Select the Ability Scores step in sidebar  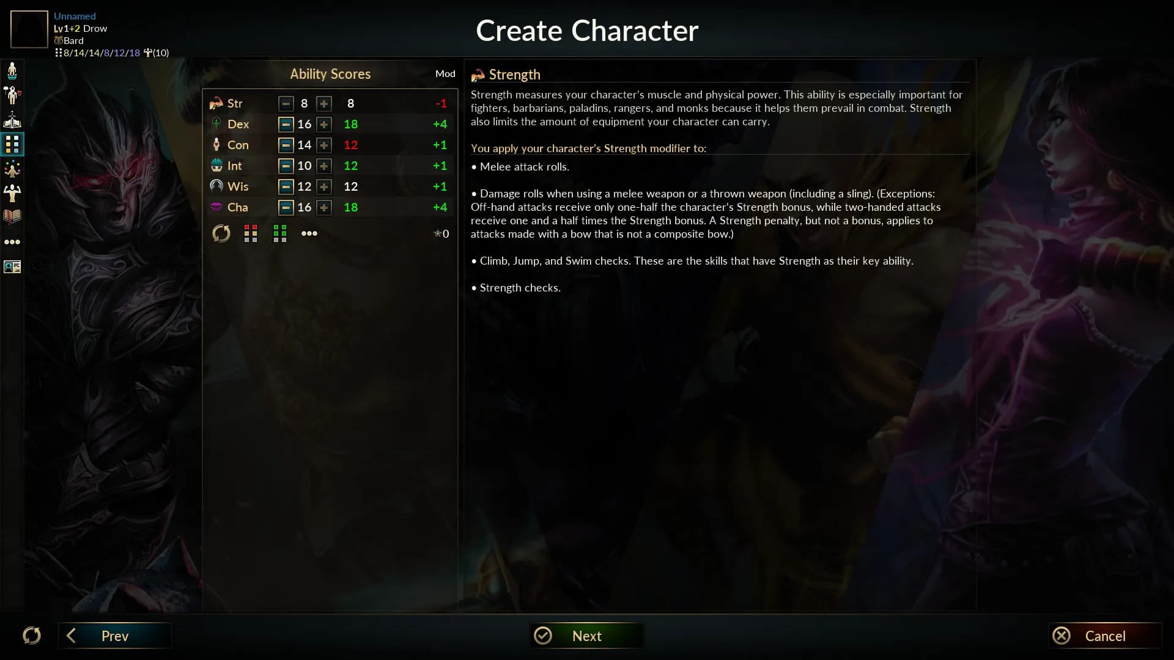click(12, 144)
